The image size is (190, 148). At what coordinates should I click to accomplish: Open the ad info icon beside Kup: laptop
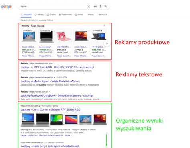click(x=105, y=25)
